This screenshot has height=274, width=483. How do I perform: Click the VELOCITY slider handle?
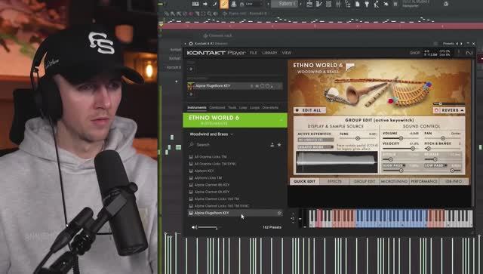pos(413,149)
